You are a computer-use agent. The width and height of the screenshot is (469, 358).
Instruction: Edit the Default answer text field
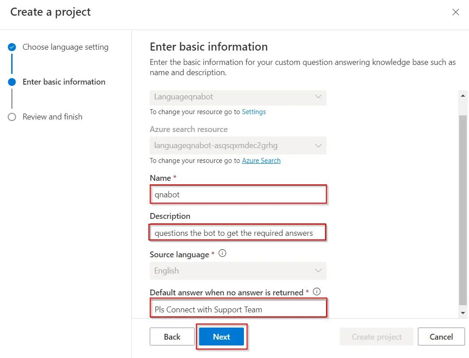pos(238,309)
